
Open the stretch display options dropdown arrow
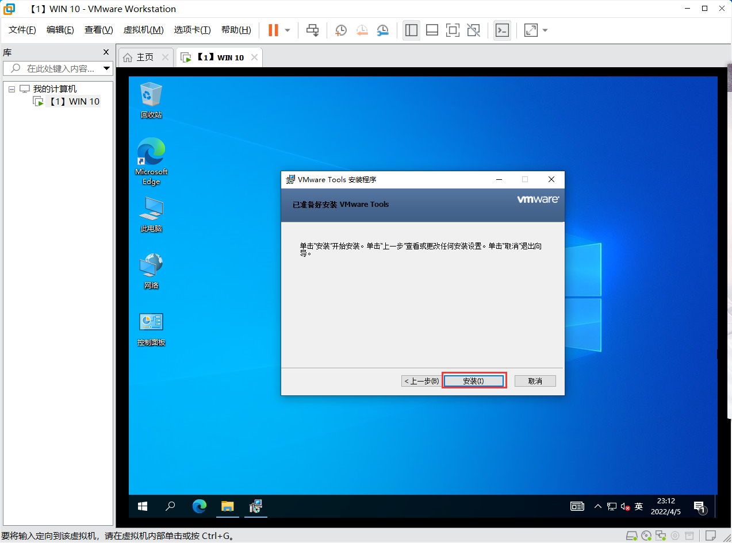pyautogui.click(x=545, y=30)
